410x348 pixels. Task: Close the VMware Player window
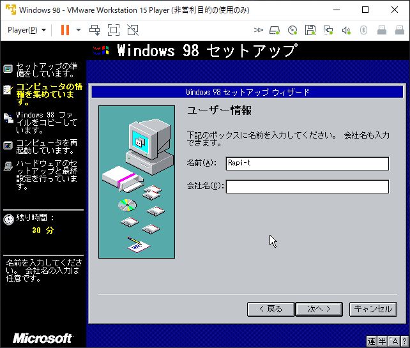click(395, 10)
